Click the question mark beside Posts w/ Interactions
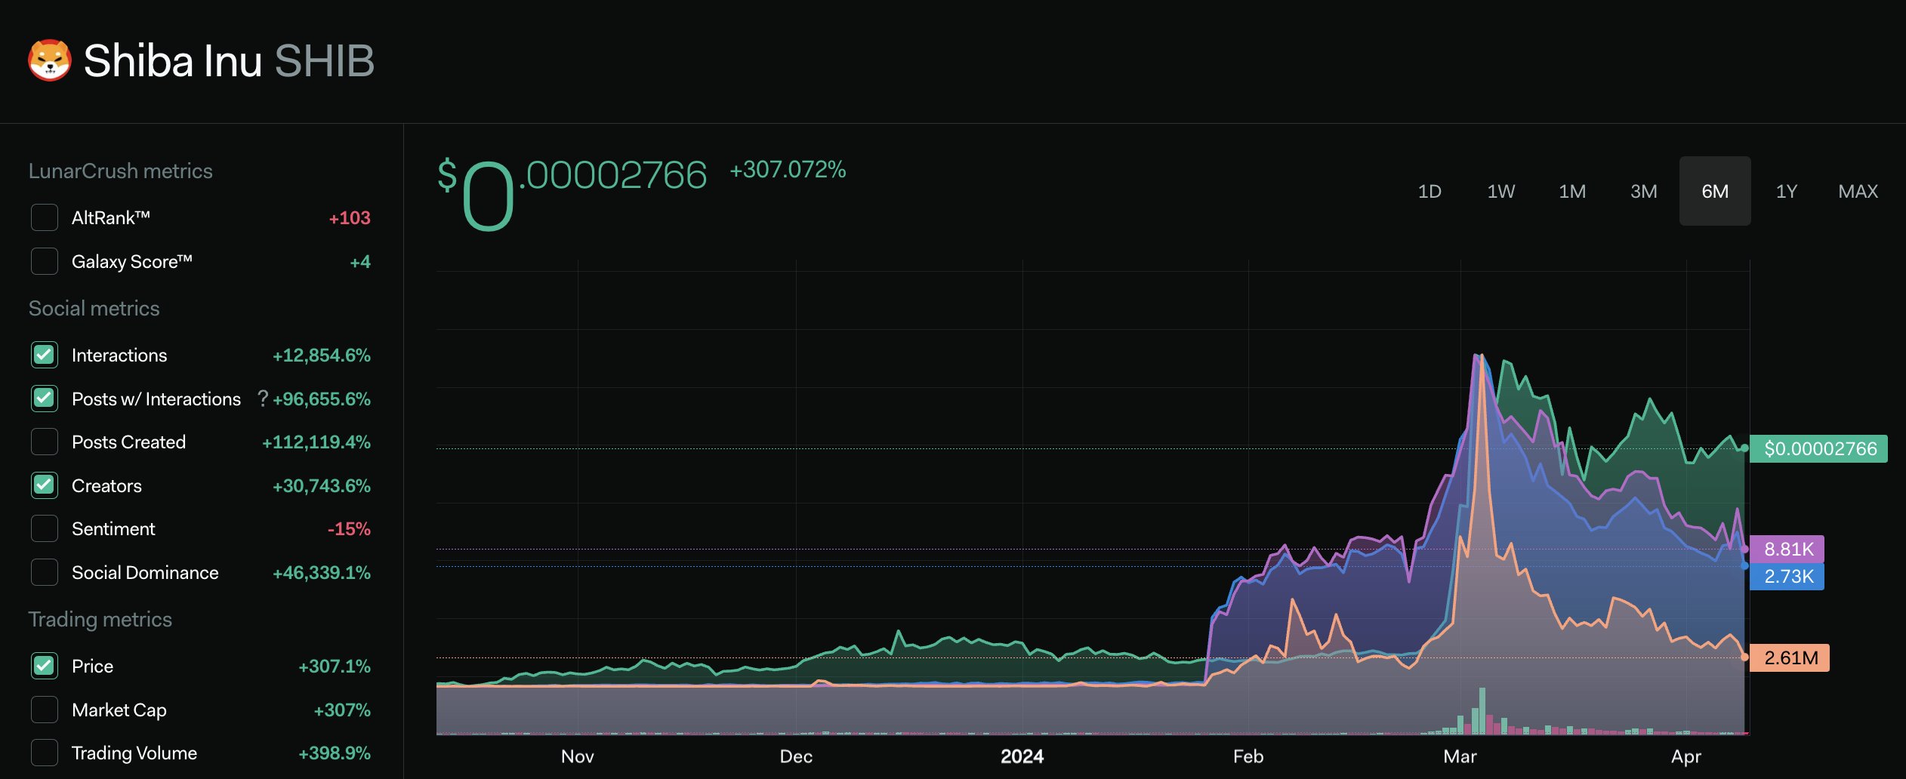The height and width of the screenshot is (779, 1906). tap(262, 398)
